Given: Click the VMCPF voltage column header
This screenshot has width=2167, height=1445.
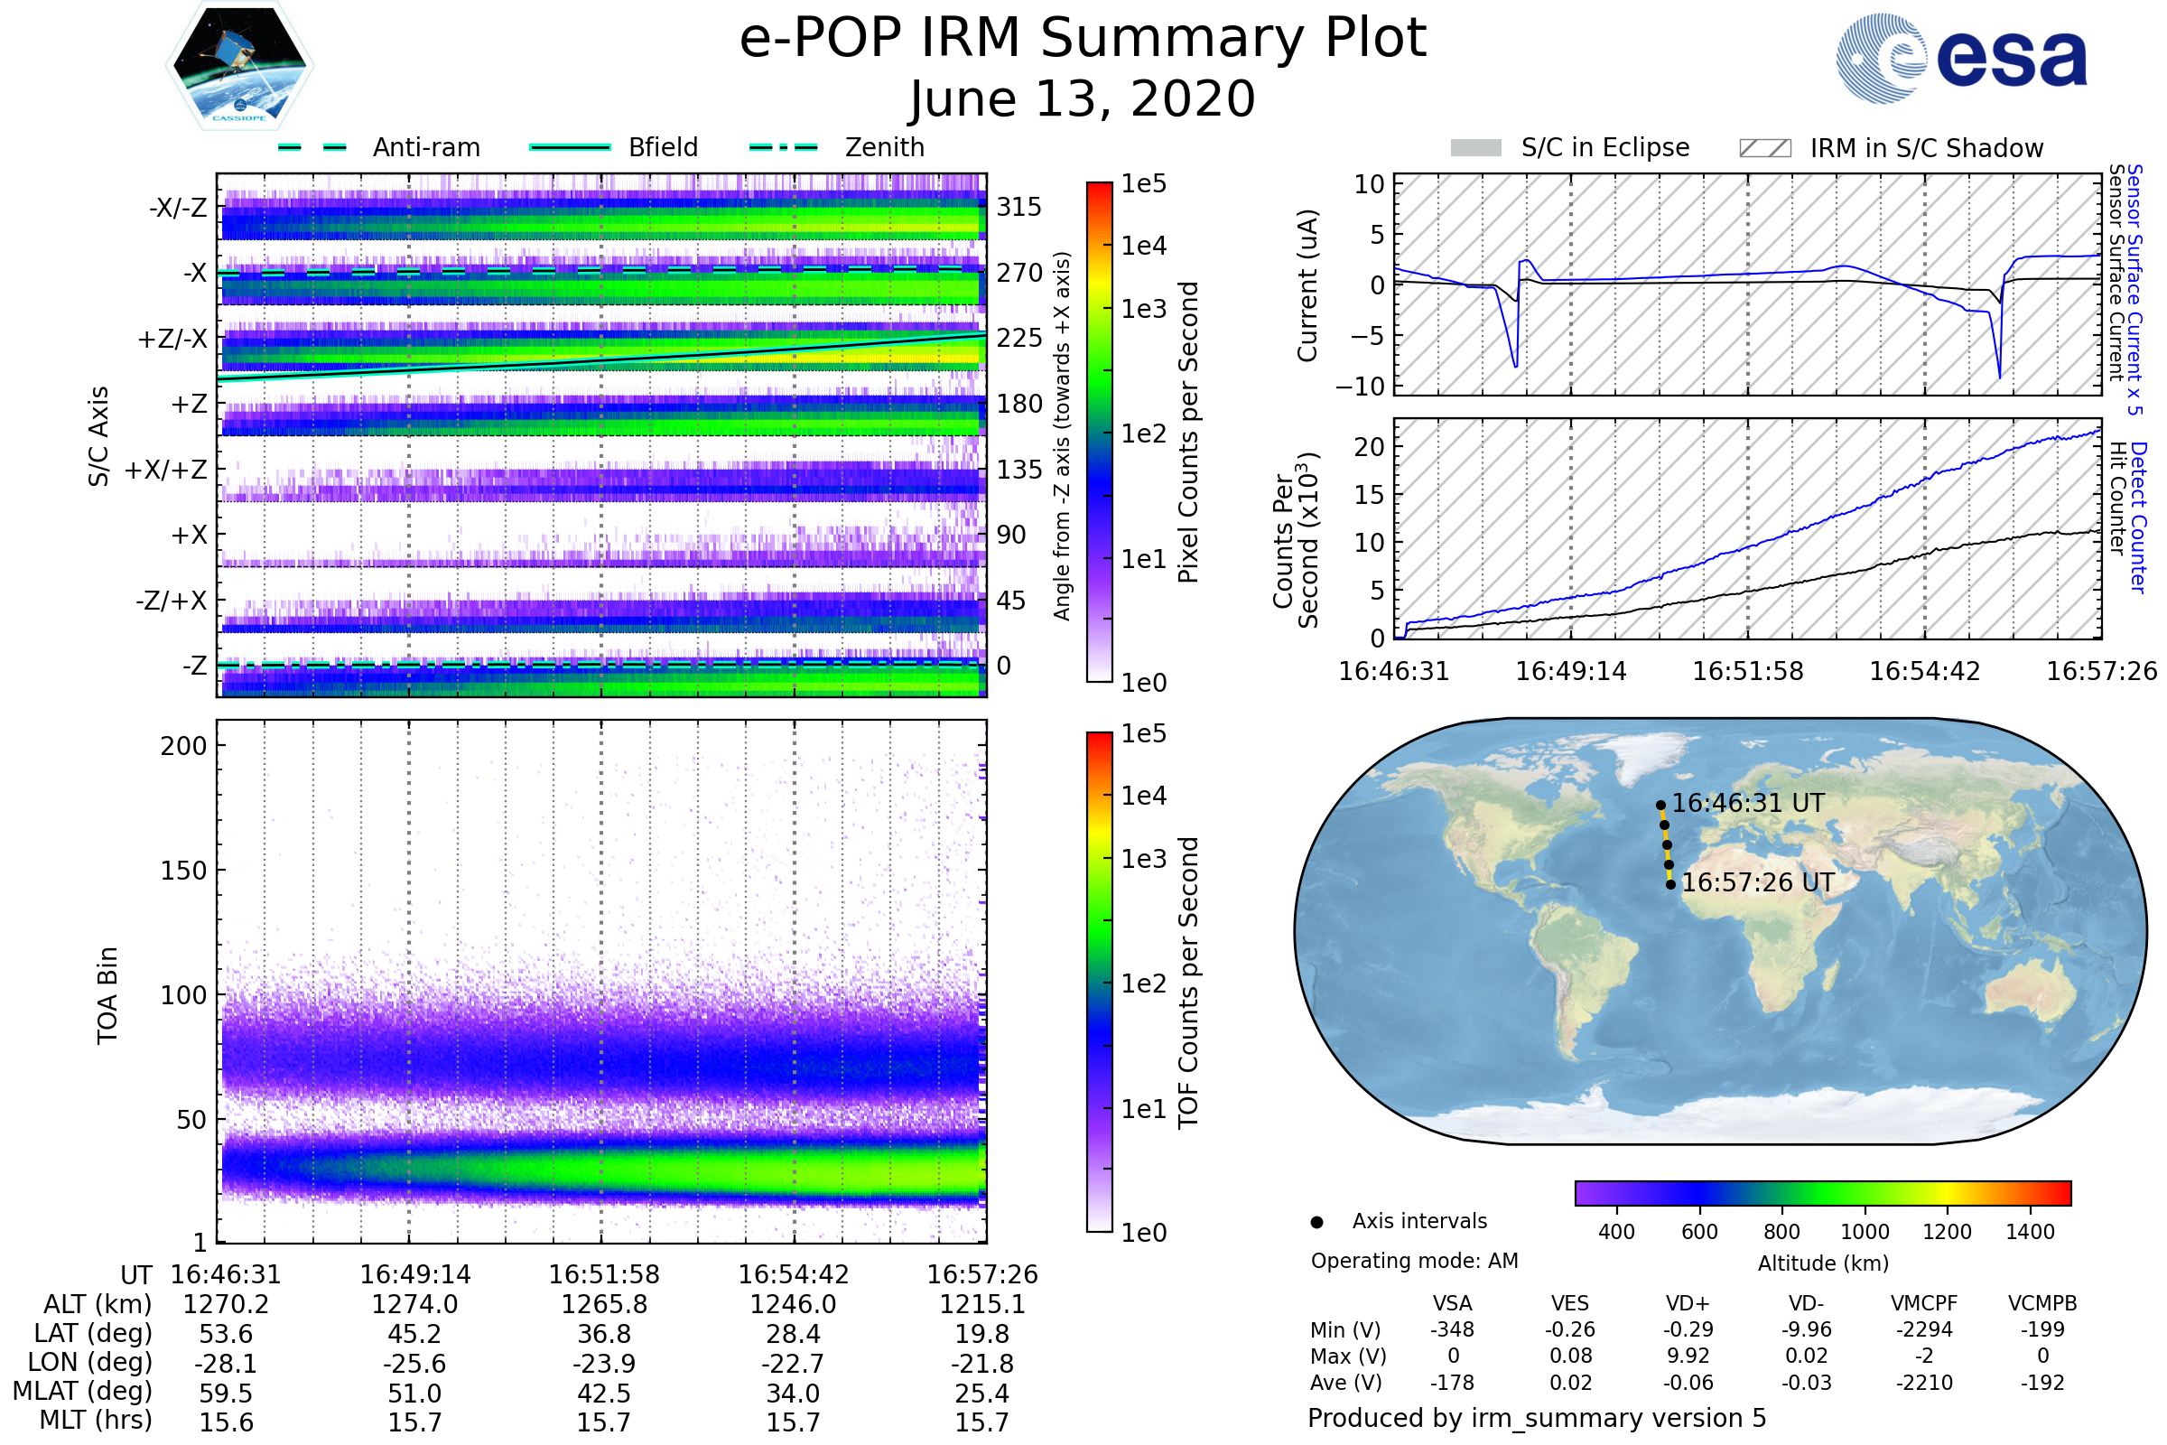Looking at the screenshot, I should (x=1924, y=1304).
